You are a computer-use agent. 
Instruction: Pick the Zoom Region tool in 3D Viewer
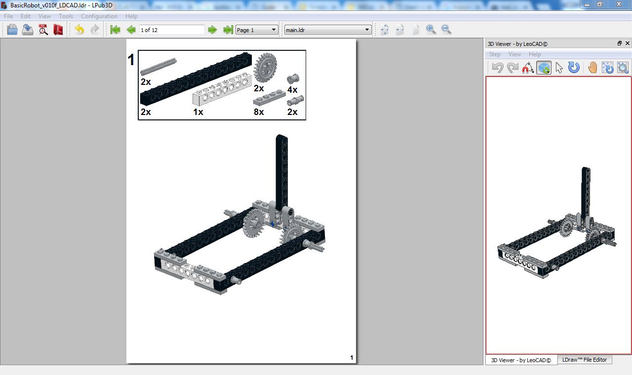(623, 68)
